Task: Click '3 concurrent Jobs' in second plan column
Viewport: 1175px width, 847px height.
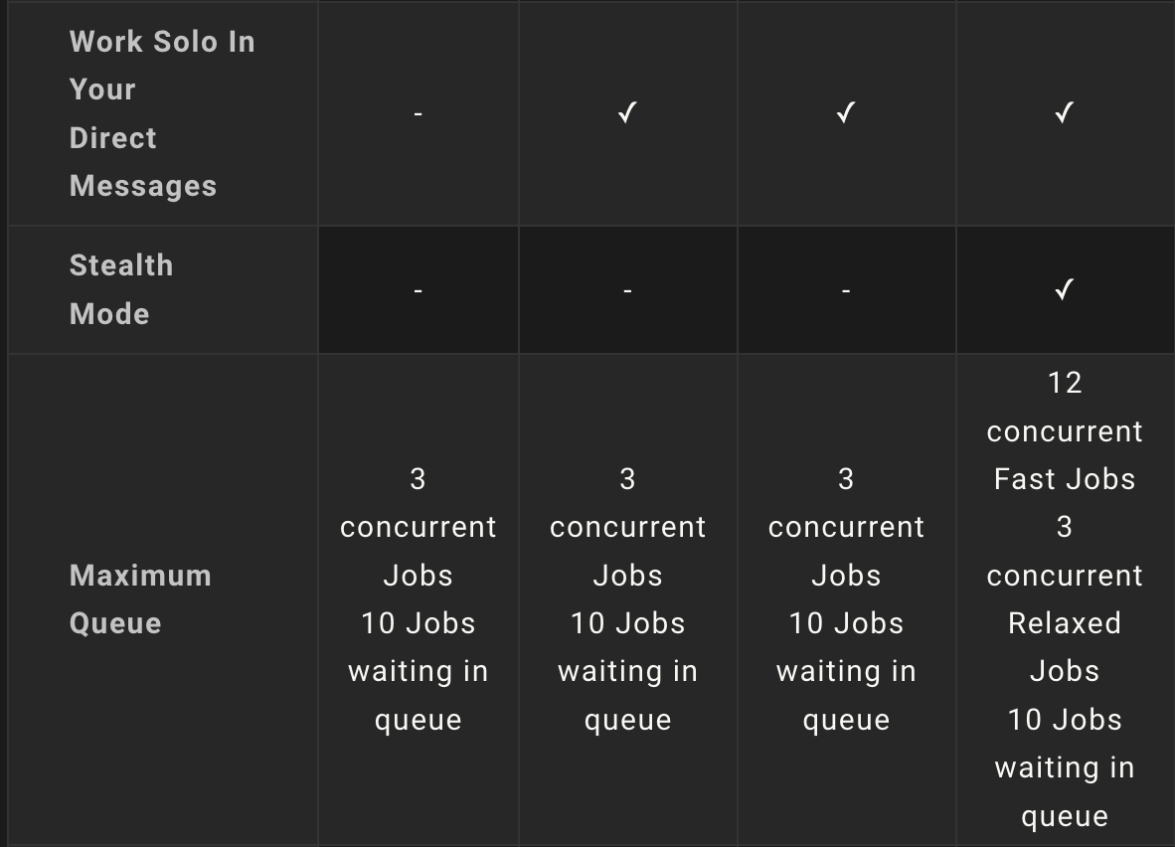Action: [x=627, y=527]
